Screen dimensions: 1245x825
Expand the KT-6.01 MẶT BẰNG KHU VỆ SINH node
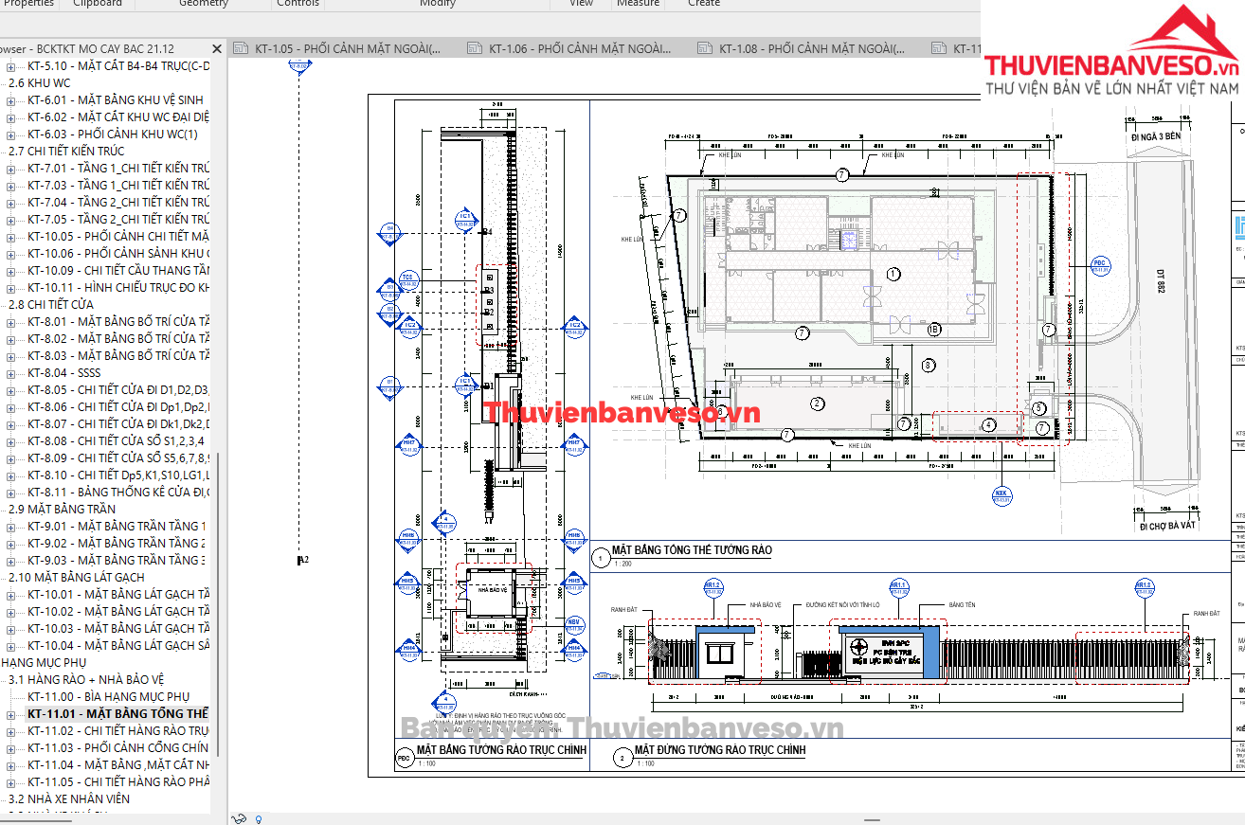11,100
